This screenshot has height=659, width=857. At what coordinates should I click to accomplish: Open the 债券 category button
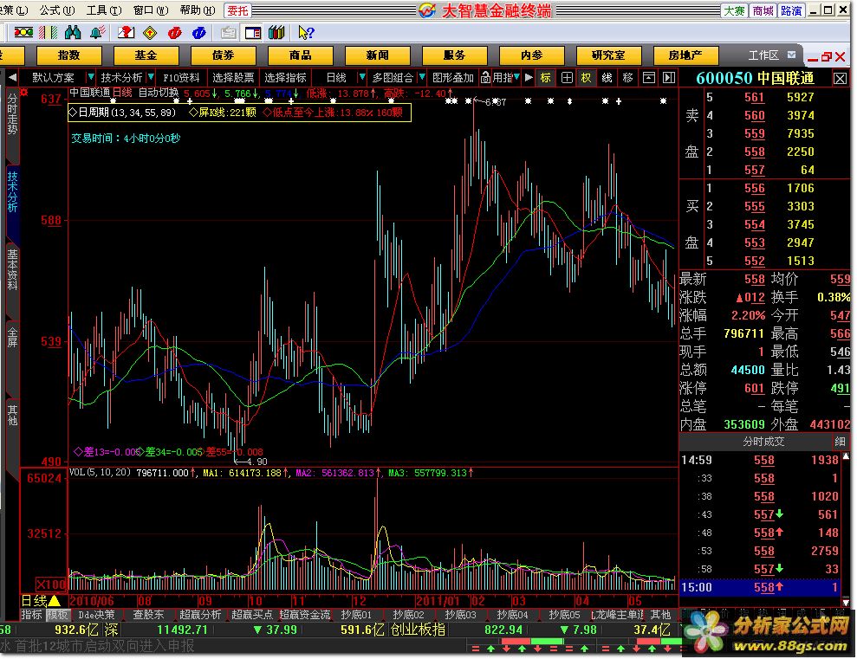point(223,55)
